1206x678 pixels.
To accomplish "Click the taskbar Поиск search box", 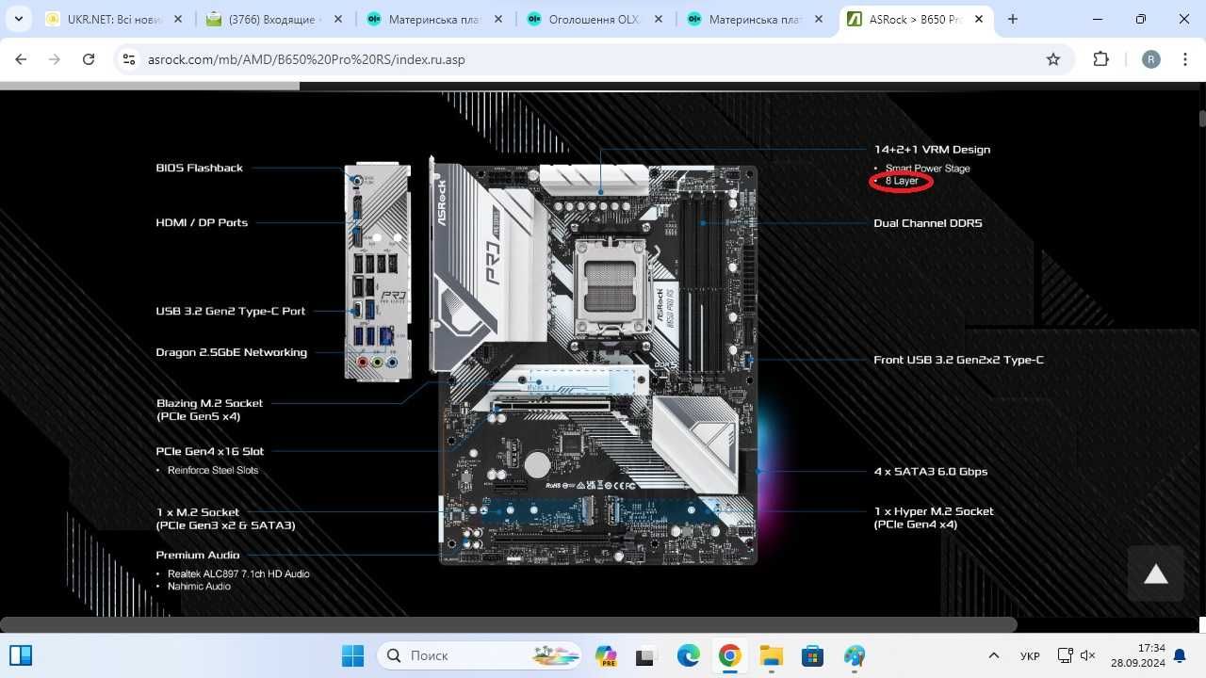I will 481,655.
